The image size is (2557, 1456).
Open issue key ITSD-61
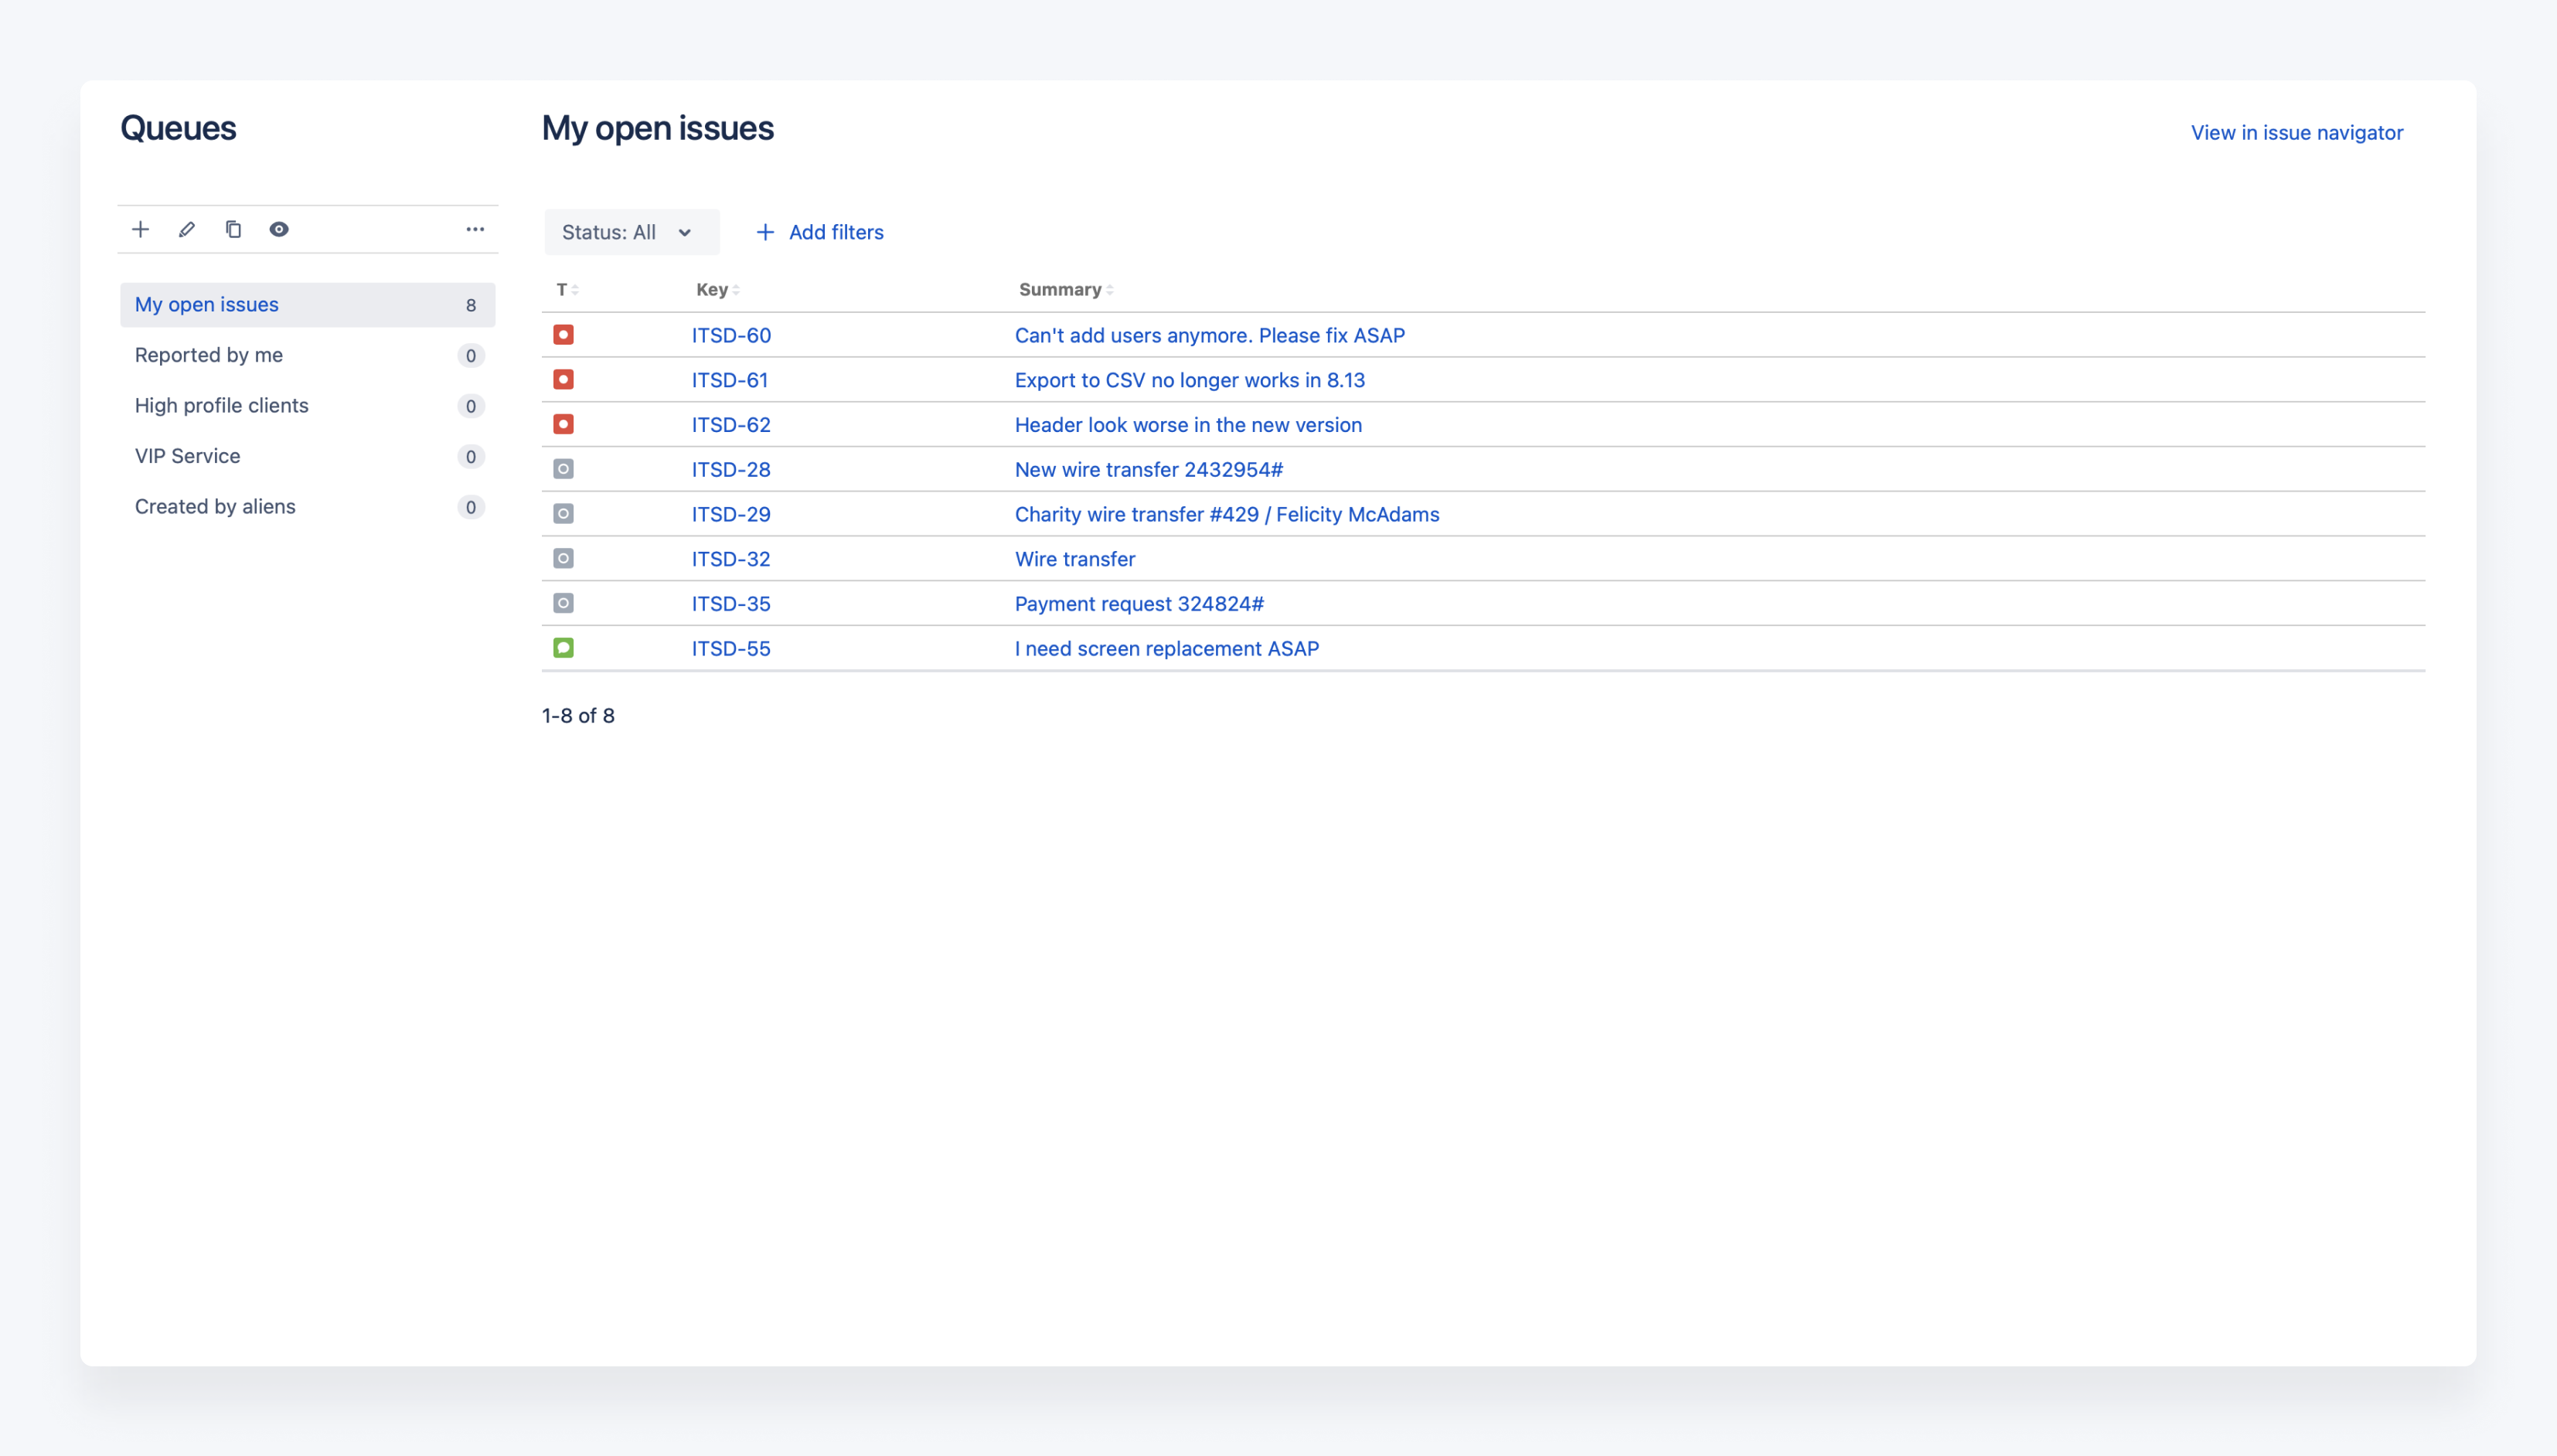(730, 380)
